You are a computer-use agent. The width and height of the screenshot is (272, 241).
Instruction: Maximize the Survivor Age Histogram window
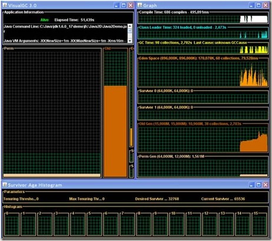(258, 185)
